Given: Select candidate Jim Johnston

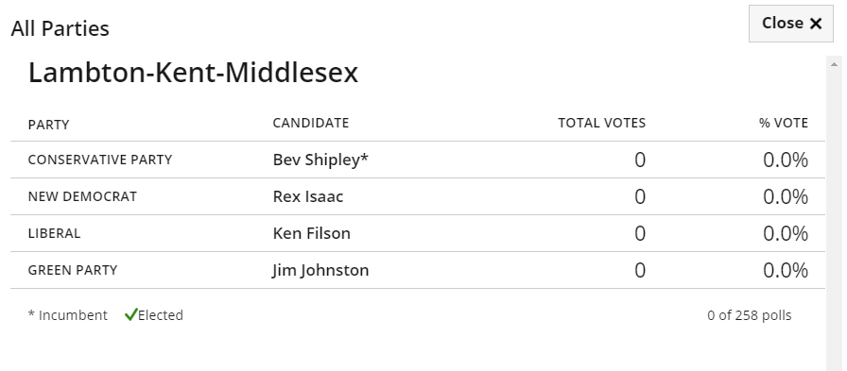Looking at the screenshot, I should pyautogui.click(x=320, y=270).
